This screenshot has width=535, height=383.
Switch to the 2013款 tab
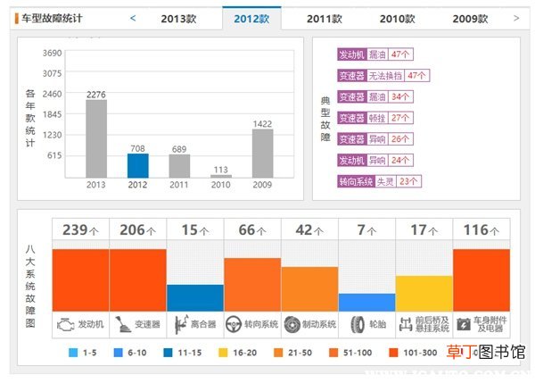click(178, 19)
